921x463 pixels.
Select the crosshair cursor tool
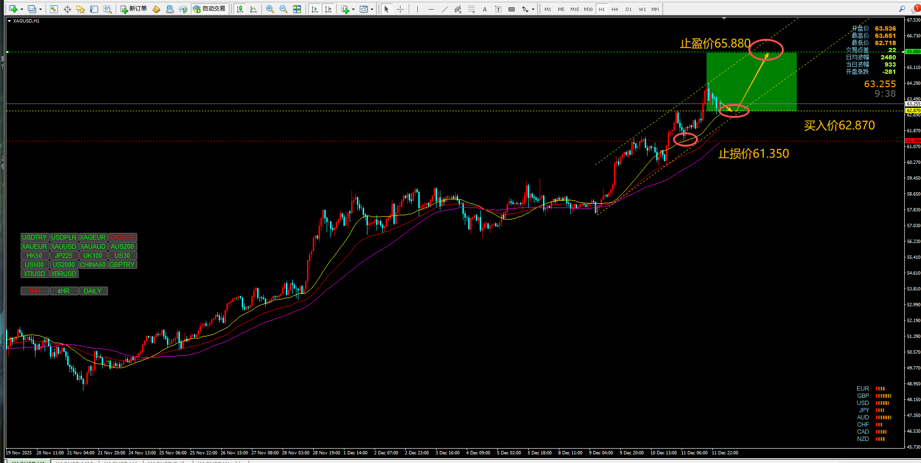401,9
